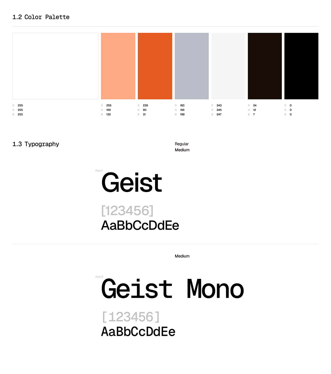Image resolution: width=331 pixels, height=374 pixels.
Task: Choose the dark brown swatch
Action: (x=265, y=66)
